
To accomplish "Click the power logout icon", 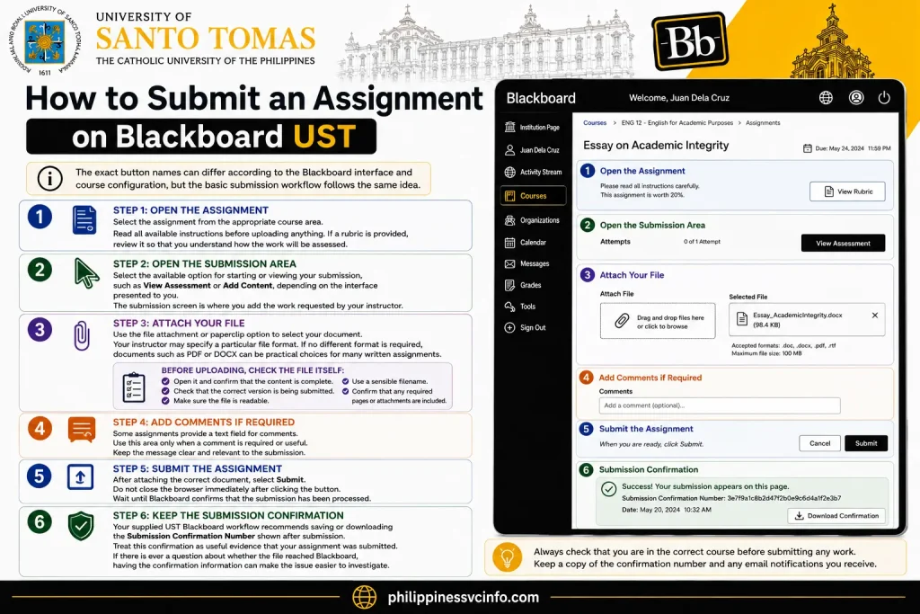I will pos(884,98).
